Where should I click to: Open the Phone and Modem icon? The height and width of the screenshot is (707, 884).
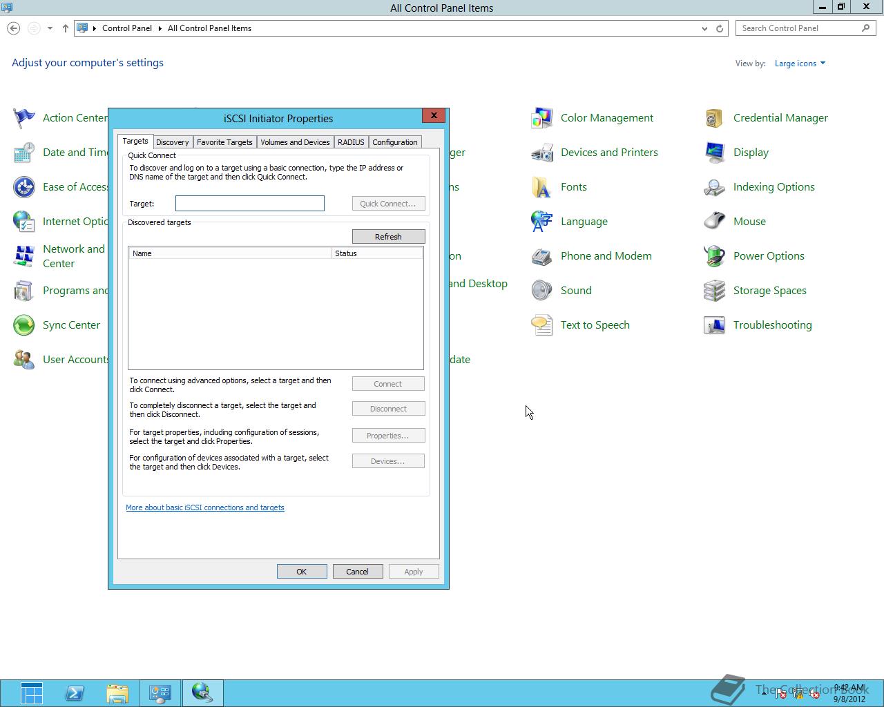tap(542, 256)
